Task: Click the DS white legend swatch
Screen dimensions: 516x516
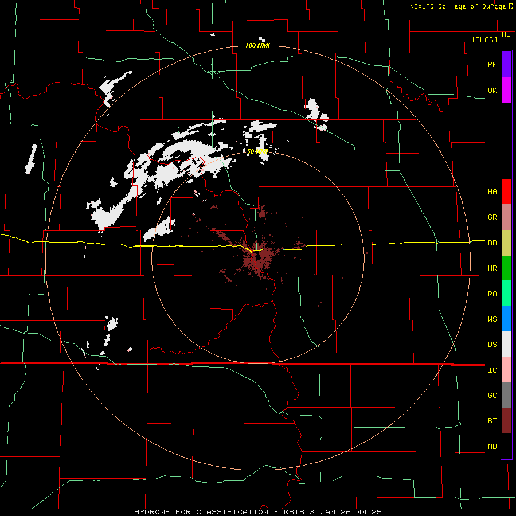Action: point(506,344)
